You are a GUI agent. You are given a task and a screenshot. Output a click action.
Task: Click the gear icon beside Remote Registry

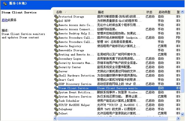56,46
